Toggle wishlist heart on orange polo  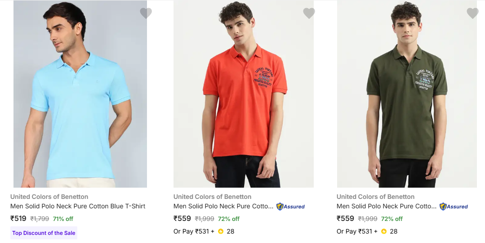pos(309,13)
